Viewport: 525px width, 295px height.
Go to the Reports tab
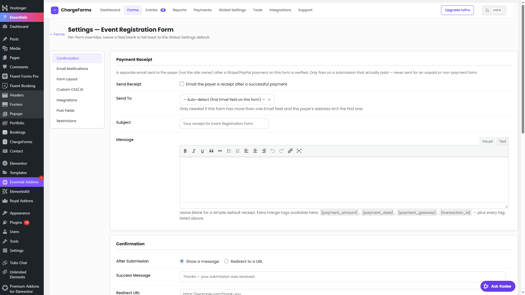click(179, 10)
